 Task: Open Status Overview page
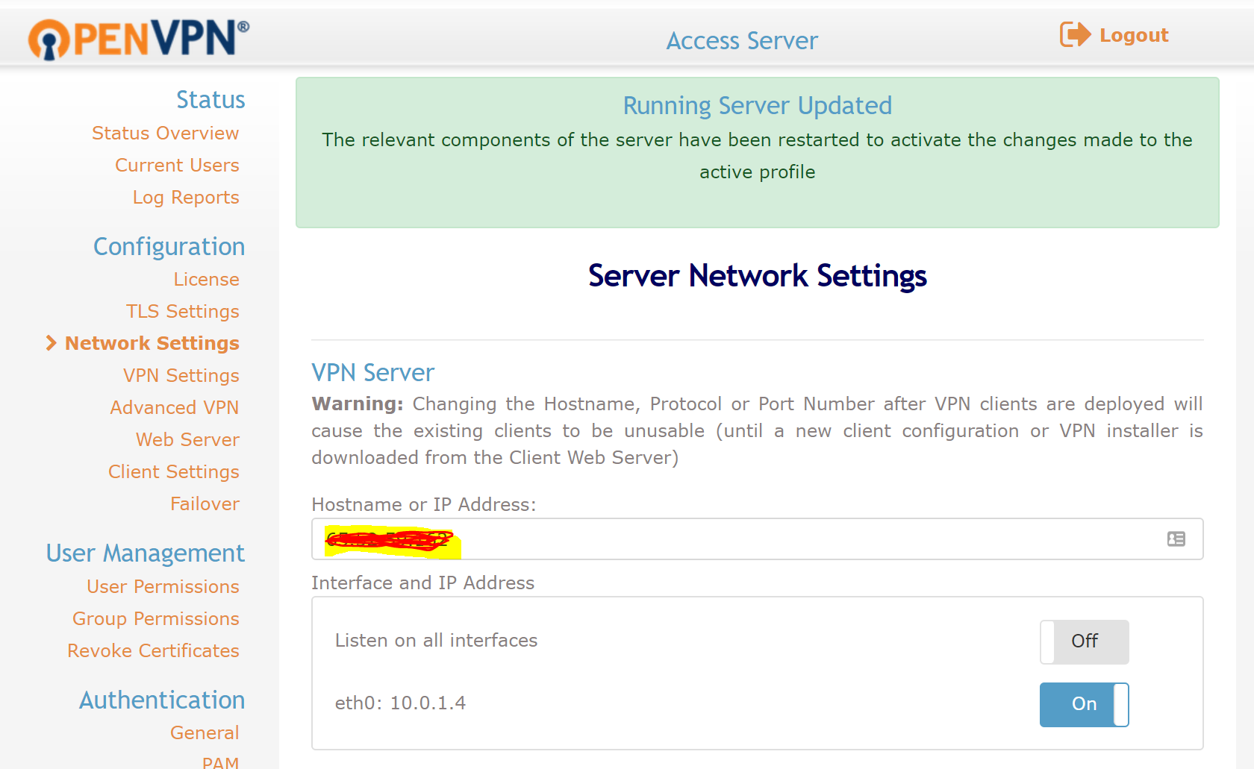166,133
